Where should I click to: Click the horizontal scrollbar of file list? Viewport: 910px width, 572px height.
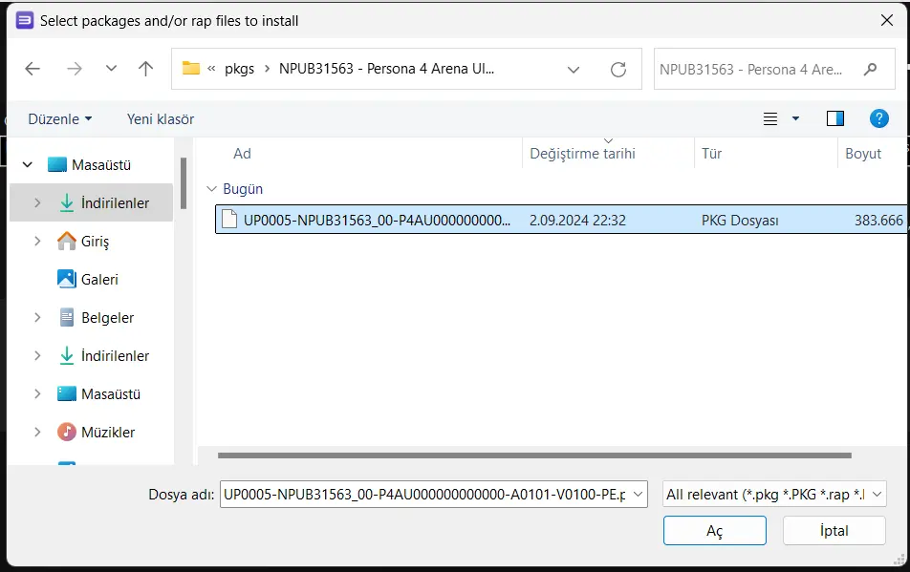click(534, 455)
